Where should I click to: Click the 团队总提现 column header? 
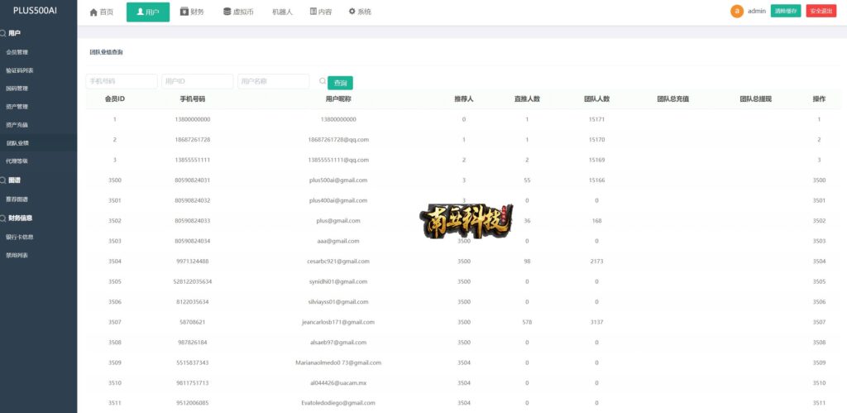(x=756, y=99)
